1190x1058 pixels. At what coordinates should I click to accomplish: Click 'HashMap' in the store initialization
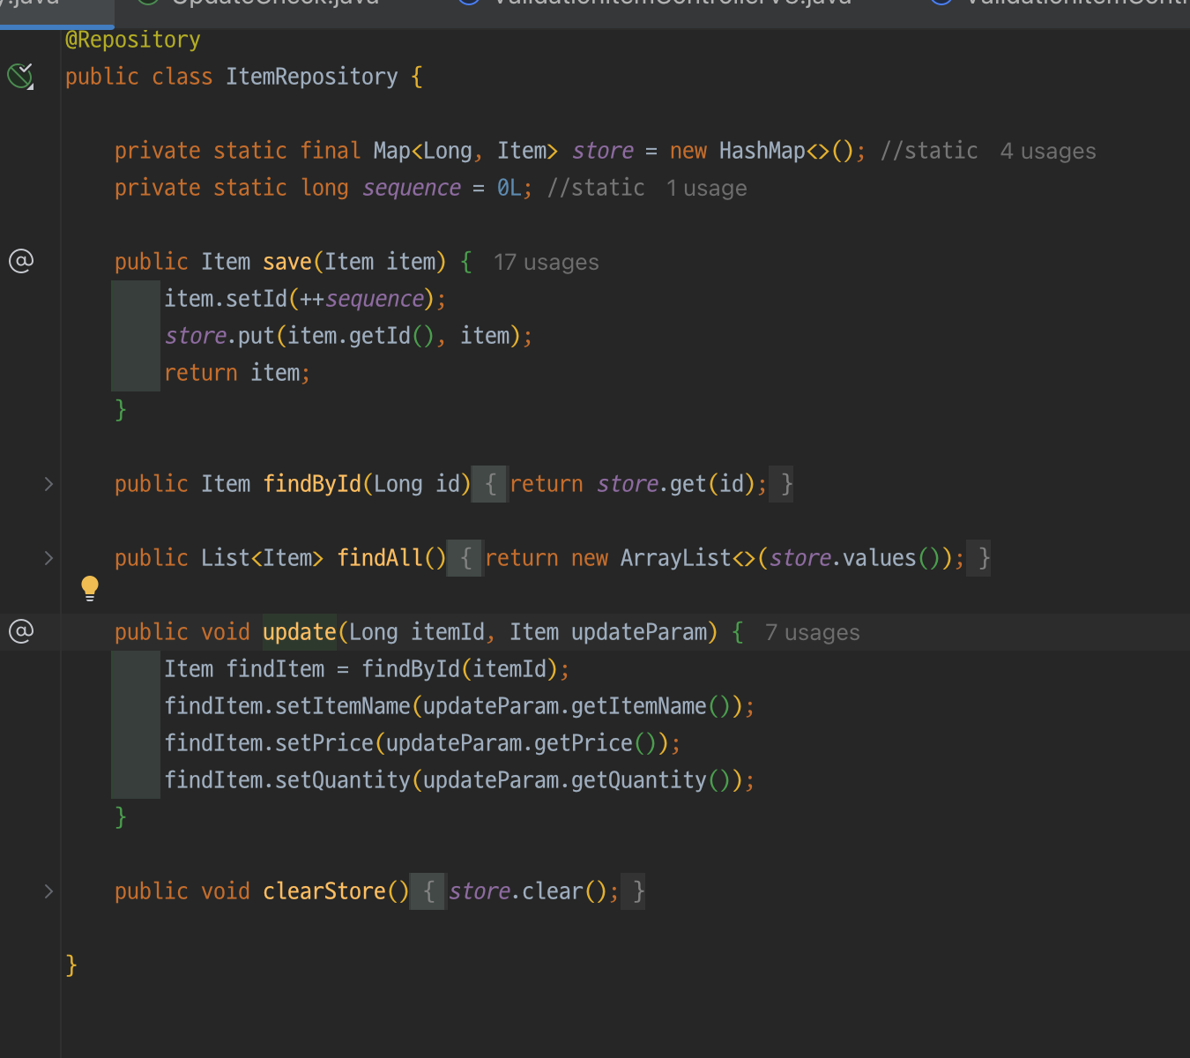pos(762,151)
